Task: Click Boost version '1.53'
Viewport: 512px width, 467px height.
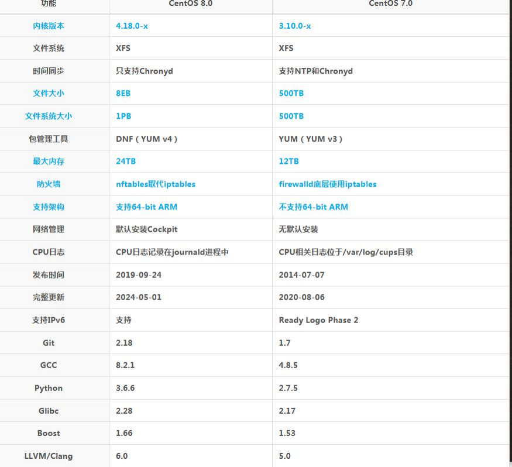Action: coord(287,432)
